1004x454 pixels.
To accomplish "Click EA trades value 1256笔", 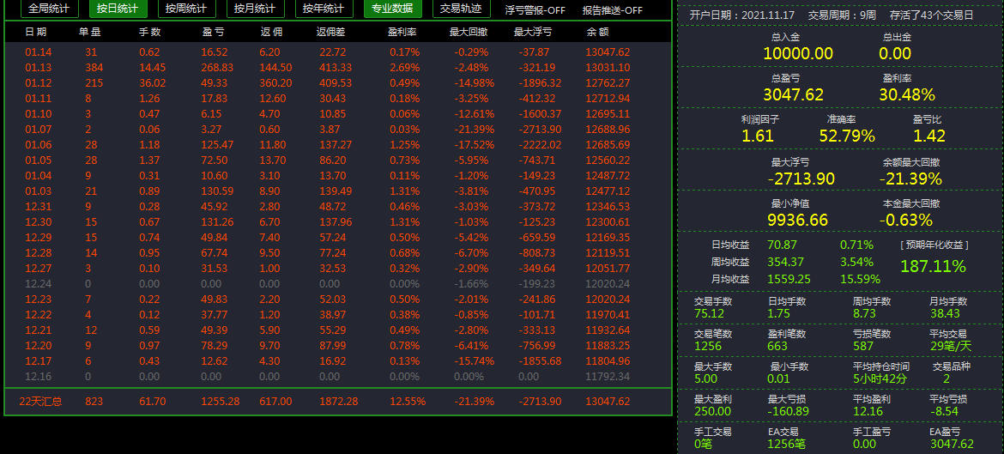I will click(x=786, y=444).
